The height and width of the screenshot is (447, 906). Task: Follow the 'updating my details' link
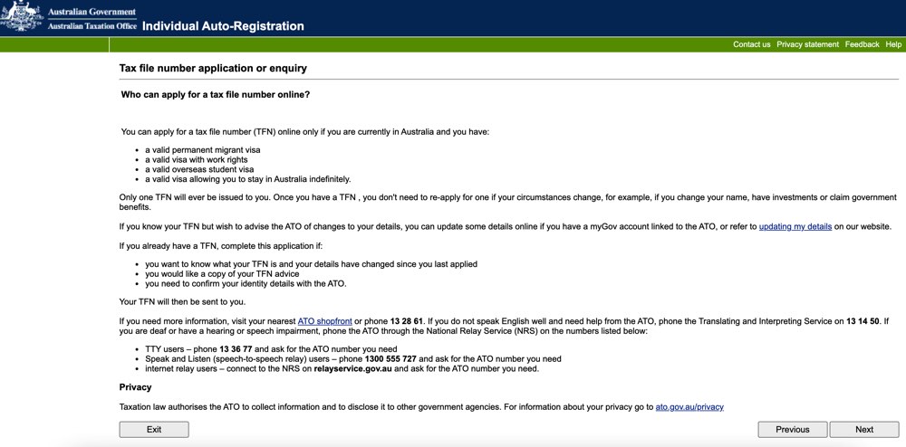[795, 227]
